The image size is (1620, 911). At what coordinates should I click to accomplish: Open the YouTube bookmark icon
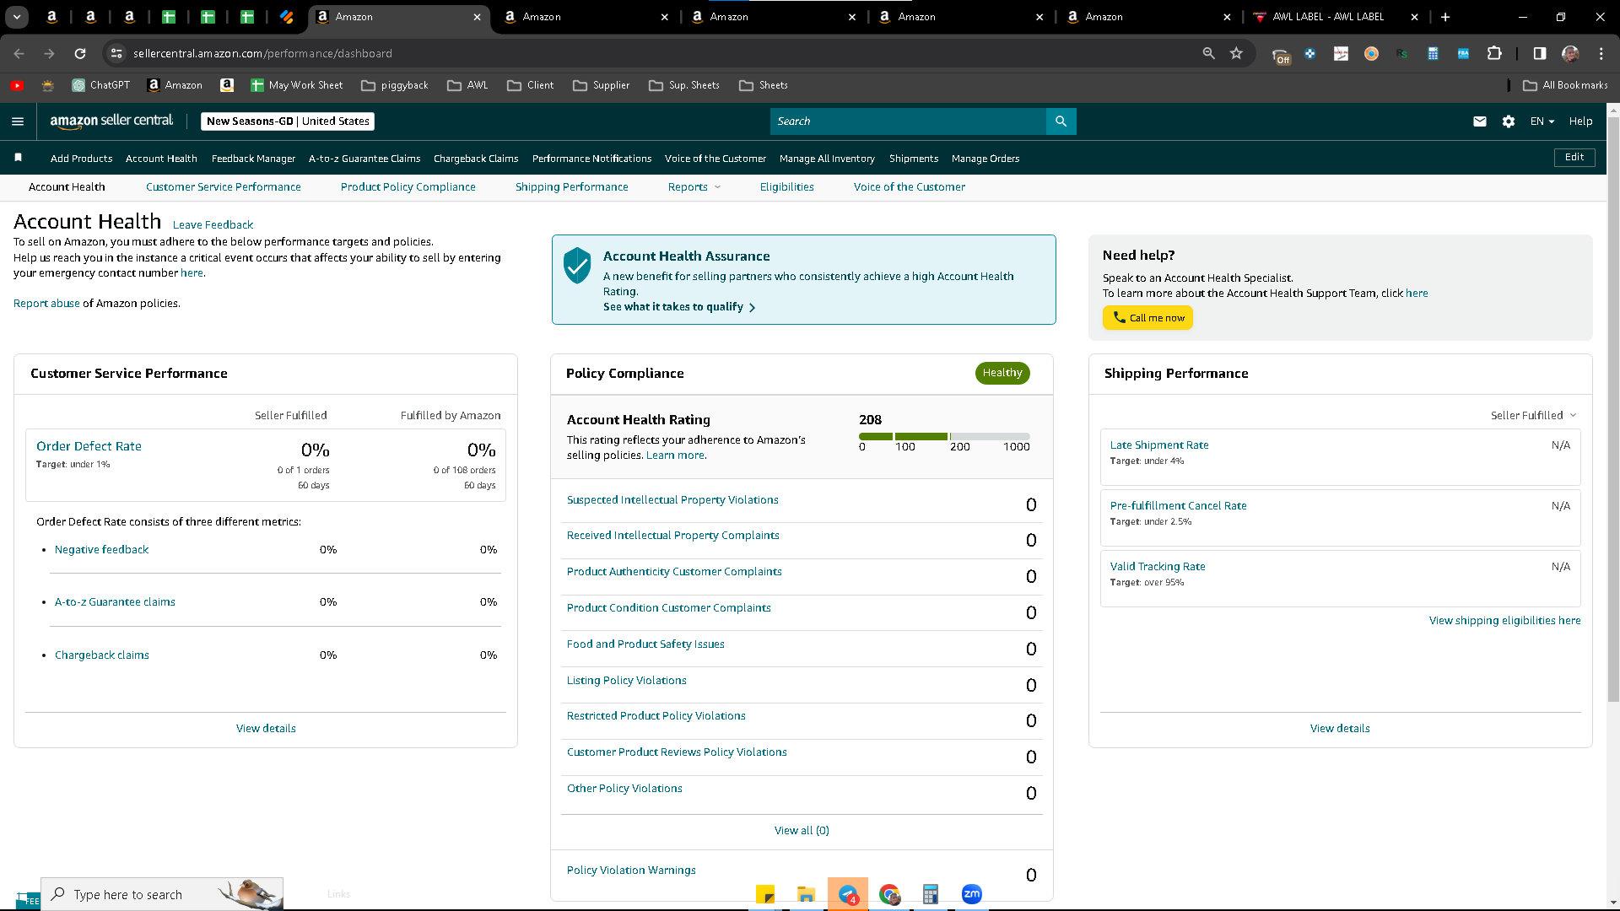17,85
